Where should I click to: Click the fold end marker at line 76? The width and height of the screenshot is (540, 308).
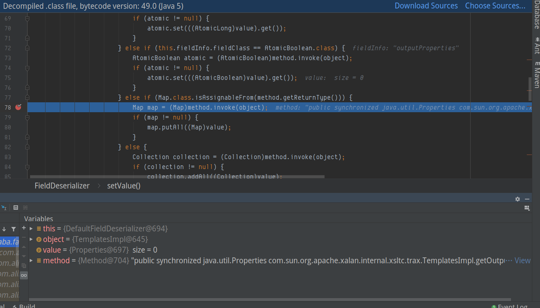pyautogui.click(x=27, y=88)
